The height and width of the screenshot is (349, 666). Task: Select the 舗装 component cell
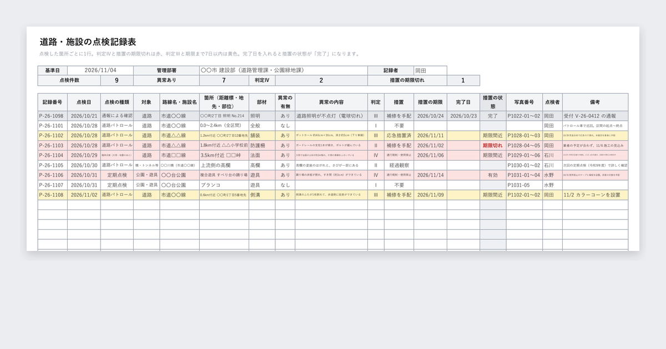tap(262, 136)
